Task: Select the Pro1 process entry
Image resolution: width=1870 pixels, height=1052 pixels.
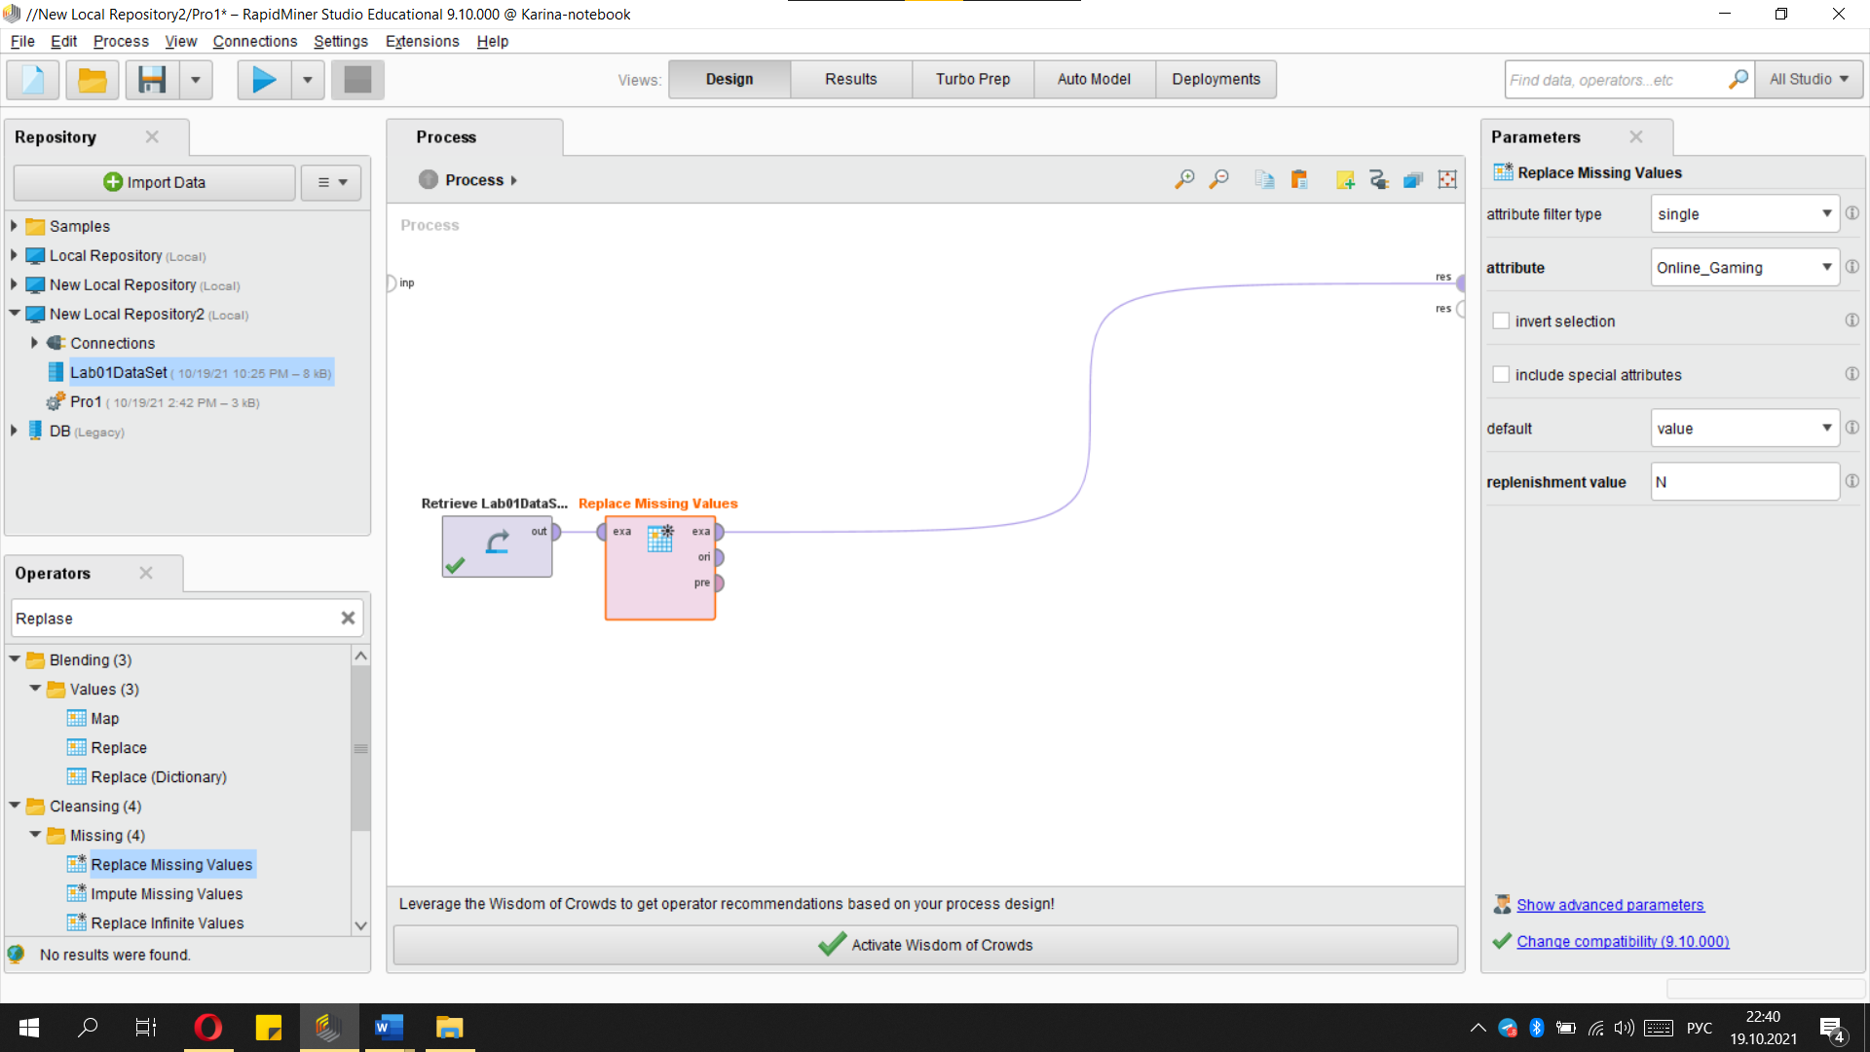Action: click(154, 401)
